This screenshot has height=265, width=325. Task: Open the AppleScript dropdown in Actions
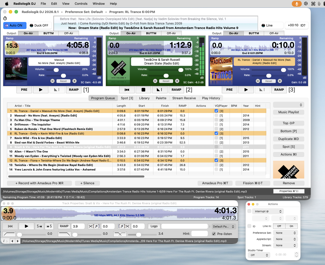tap(285, 239)
